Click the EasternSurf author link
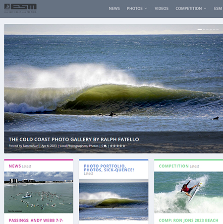 pos(31,146)
